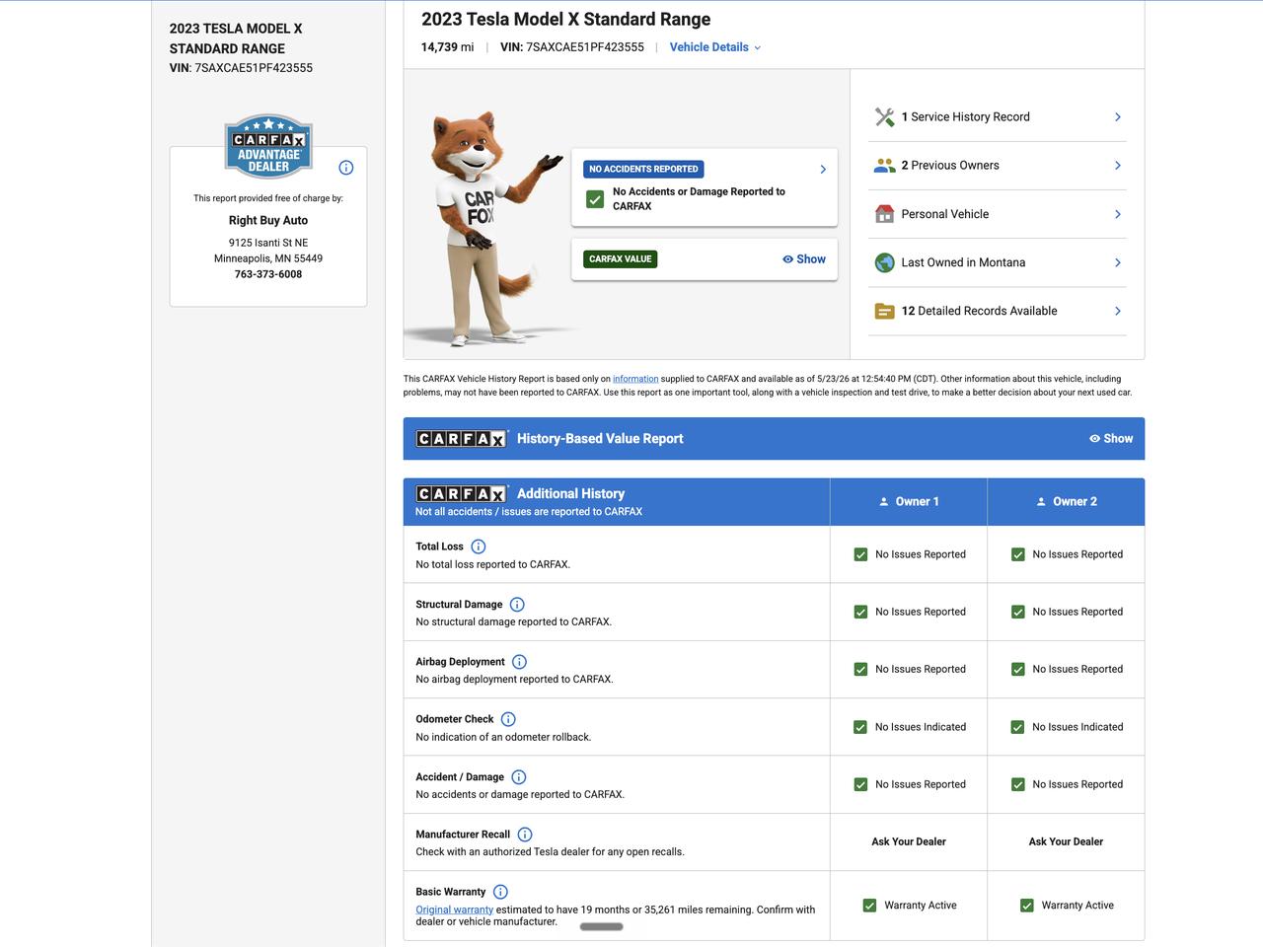Click 'No Issues Indicated' under Owner 2
Image resolution: width=1263 pixels, height=947 pixels.
pos(1077,727)
